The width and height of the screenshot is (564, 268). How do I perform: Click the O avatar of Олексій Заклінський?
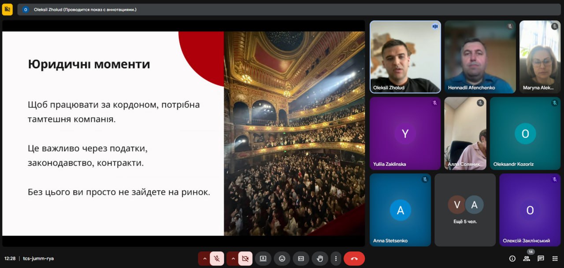pos(530,210)
